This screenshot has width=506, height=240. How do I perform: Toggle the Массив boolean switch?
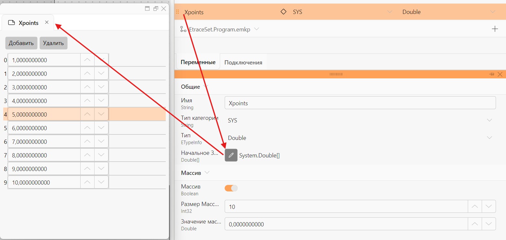(231, 188)
